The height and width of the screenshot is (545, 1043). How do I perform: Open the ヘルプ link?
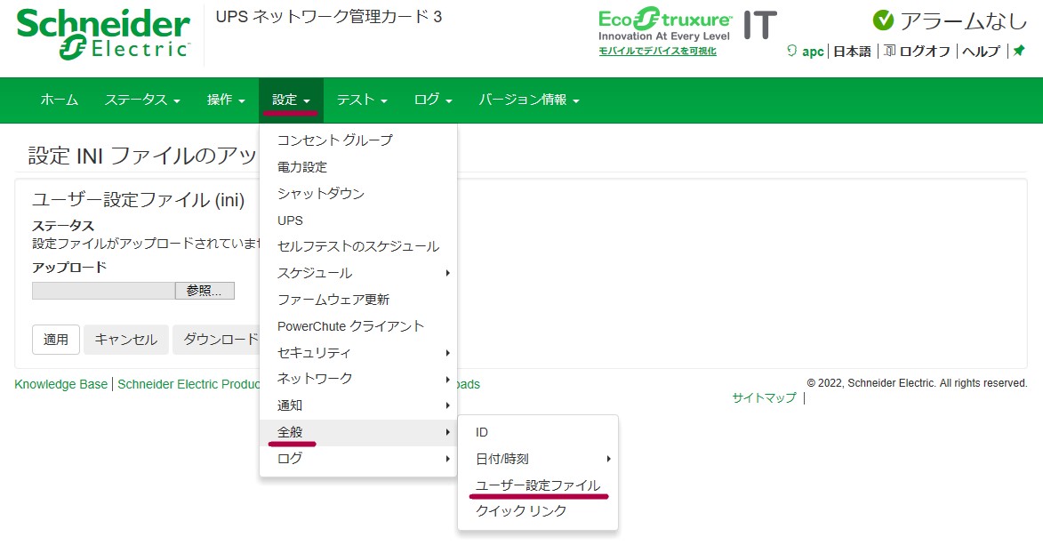pyautogui.click(x=981, y=52)
